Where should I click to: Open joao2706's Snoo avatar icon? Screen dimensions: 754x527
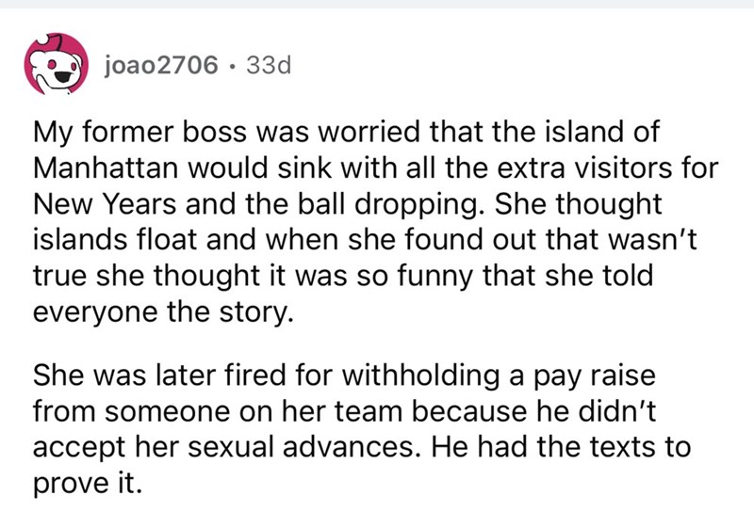click(x=57, y=64)
